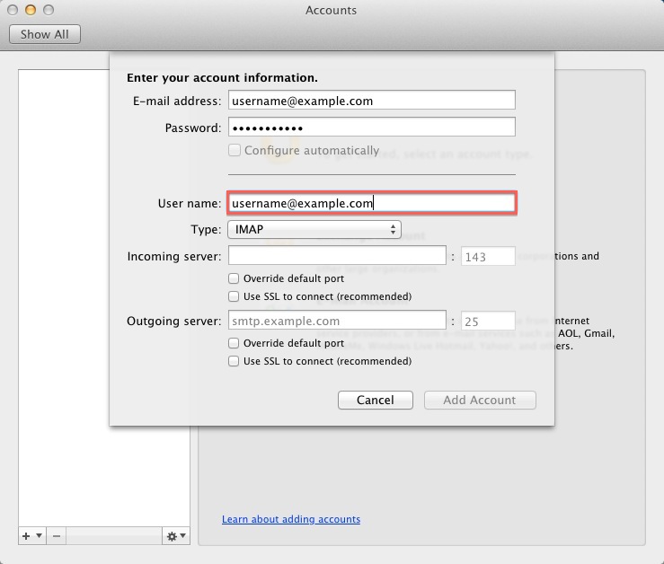Select the Incoming server text field
This screenshot has width=664, height=564.
tap(337, 257)
